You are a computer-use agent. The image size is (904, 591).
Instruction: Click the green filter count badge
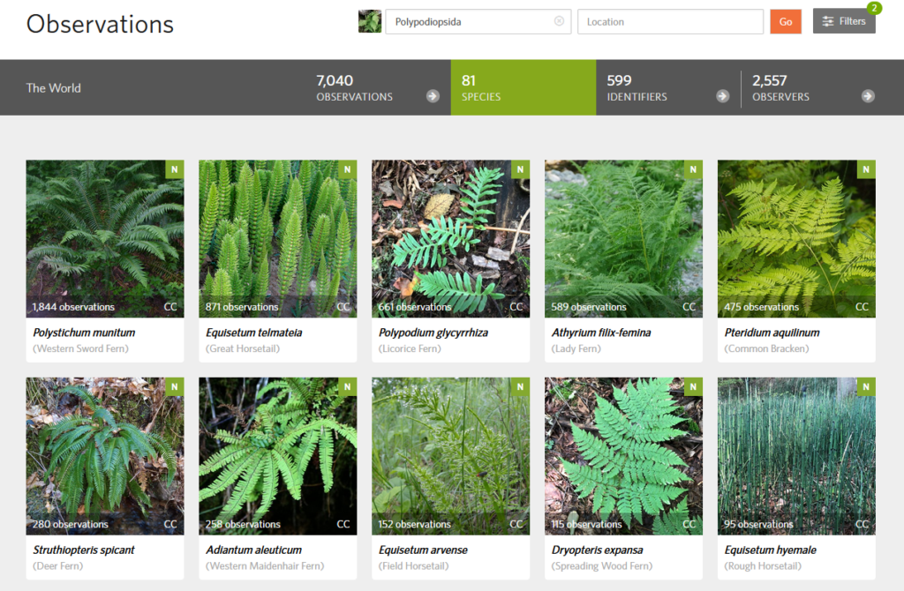click(x=874, y=8)
